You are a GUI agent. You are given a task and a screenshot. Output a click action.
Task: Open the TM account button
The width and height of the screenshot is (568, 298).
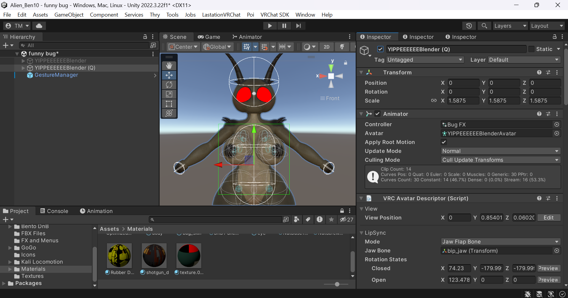point(17,26)
